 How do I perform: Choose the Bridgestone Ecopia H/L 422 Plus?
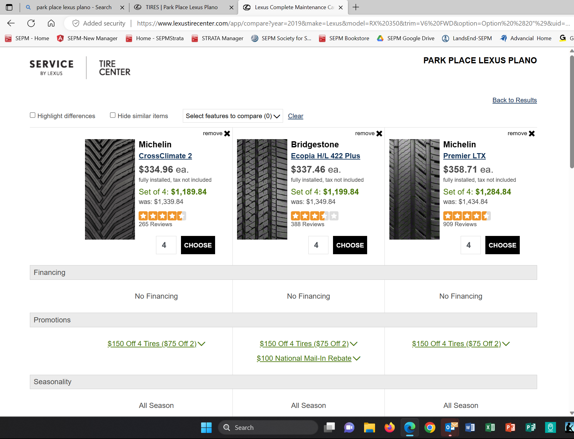pyautogui.click(x=350, y=245)
